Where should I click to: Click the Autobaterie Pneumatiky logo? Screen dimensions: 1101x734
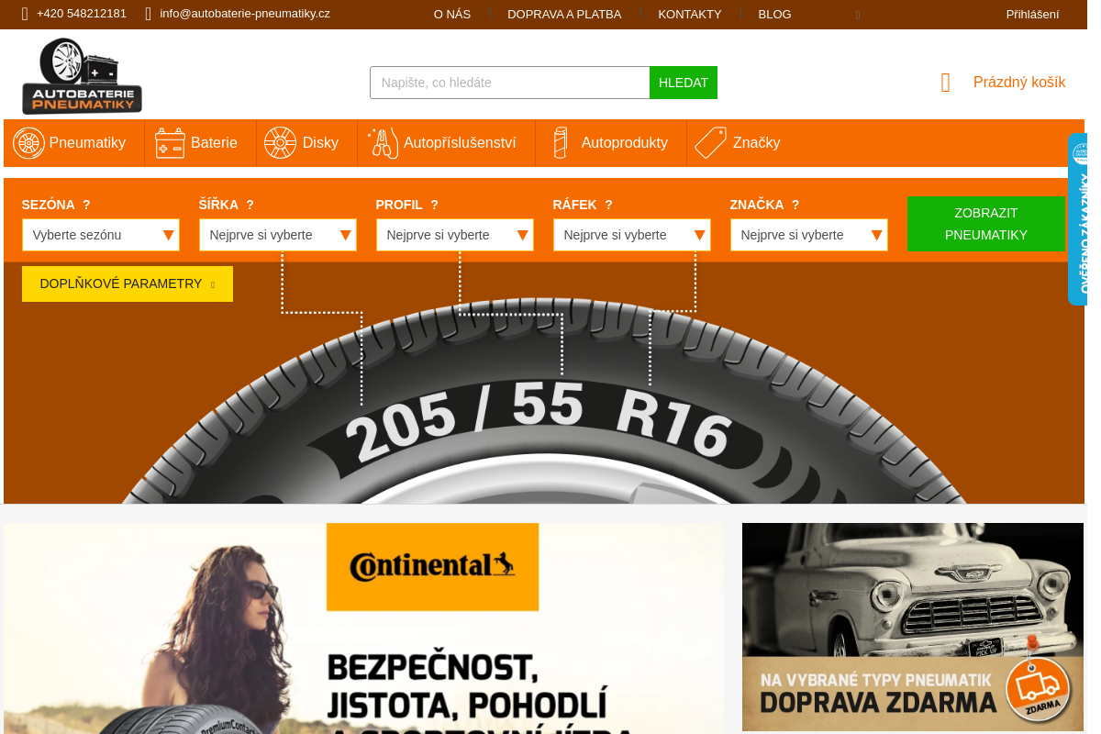click(82, 76)
